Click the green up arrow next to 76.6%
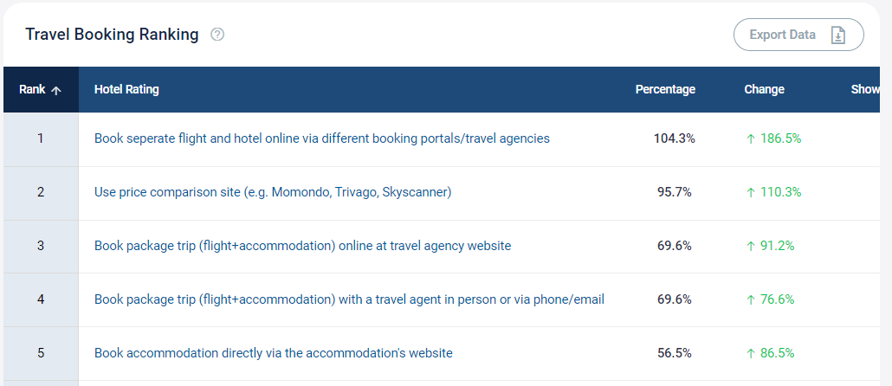This screenshot has height=386, width=892. (x=750, y=299)
